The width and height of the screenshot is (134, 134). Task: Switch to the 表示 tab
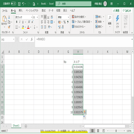click(x=65, y=11)
